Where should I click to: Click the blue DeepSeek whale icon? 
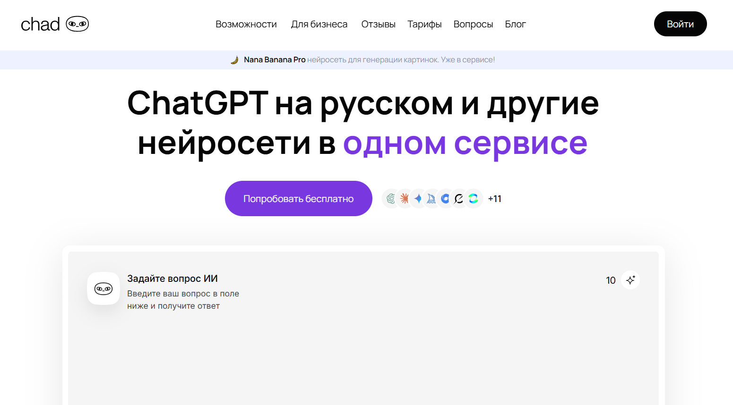(x=445, y=199)
